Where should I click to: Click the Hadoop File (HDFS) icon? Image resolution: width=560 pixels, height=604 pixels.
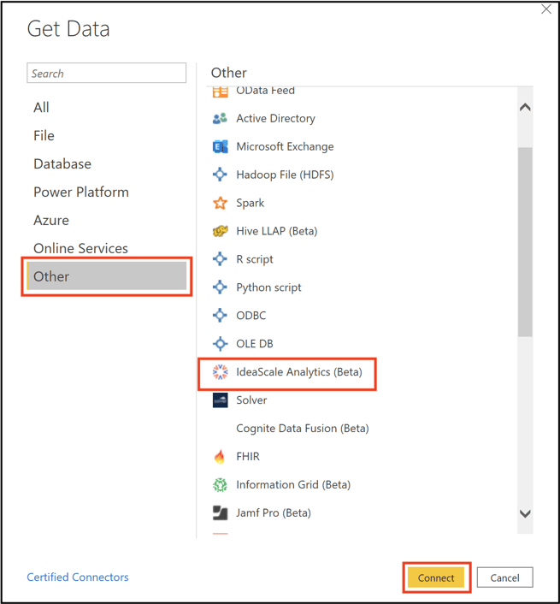[220, 175]
